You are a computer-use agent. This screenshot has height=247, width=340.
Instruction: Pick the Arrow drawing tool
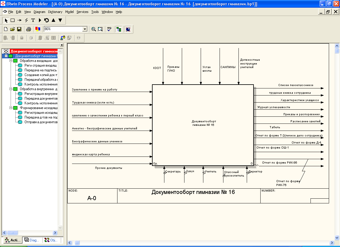pyautogui.click(x=19, y=20)
